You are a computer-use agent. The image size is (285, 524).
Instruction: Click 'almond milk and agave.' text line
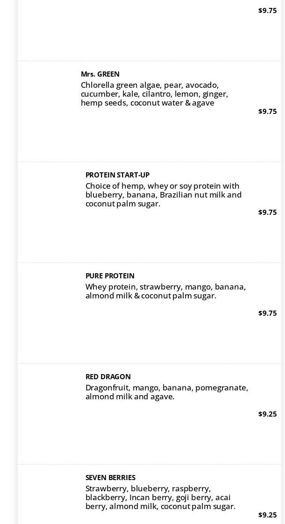[x=130, y=397]
